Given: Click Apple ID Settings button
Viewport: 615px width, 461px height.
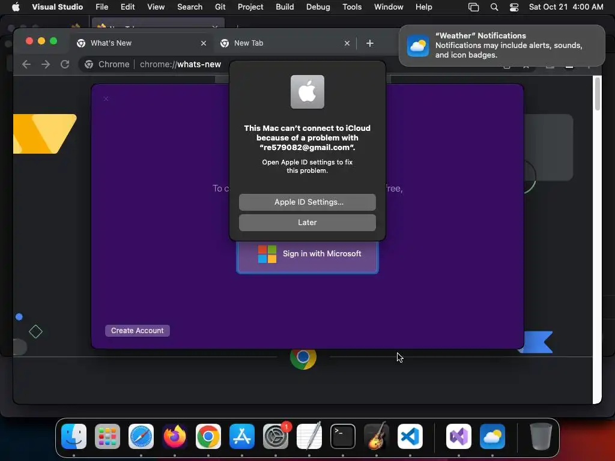Looking at the screenshot, I should (x=307, y=202).
